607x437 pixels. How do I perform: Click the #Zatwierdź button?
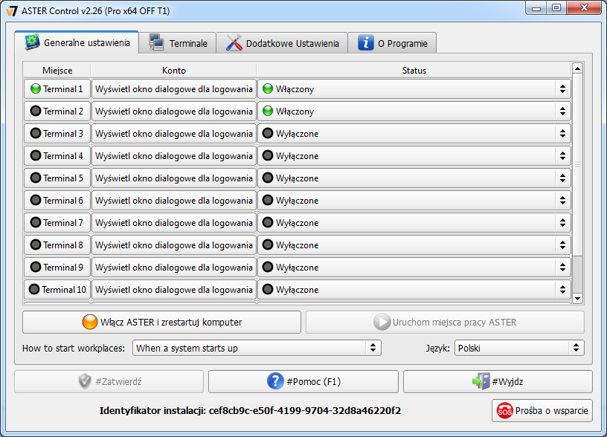point(109,382)
